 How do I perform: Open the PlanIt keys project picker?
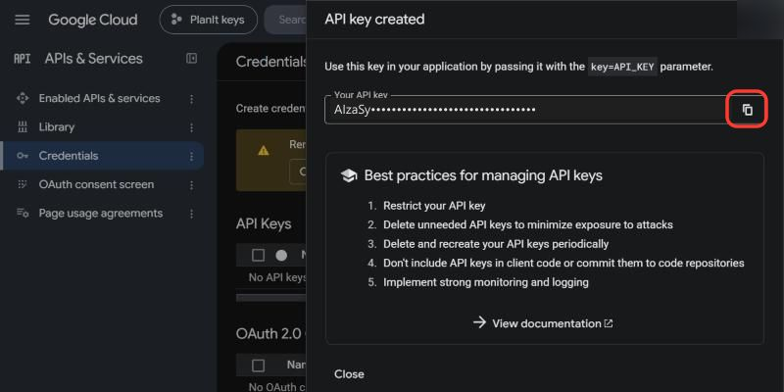(208, 20)
